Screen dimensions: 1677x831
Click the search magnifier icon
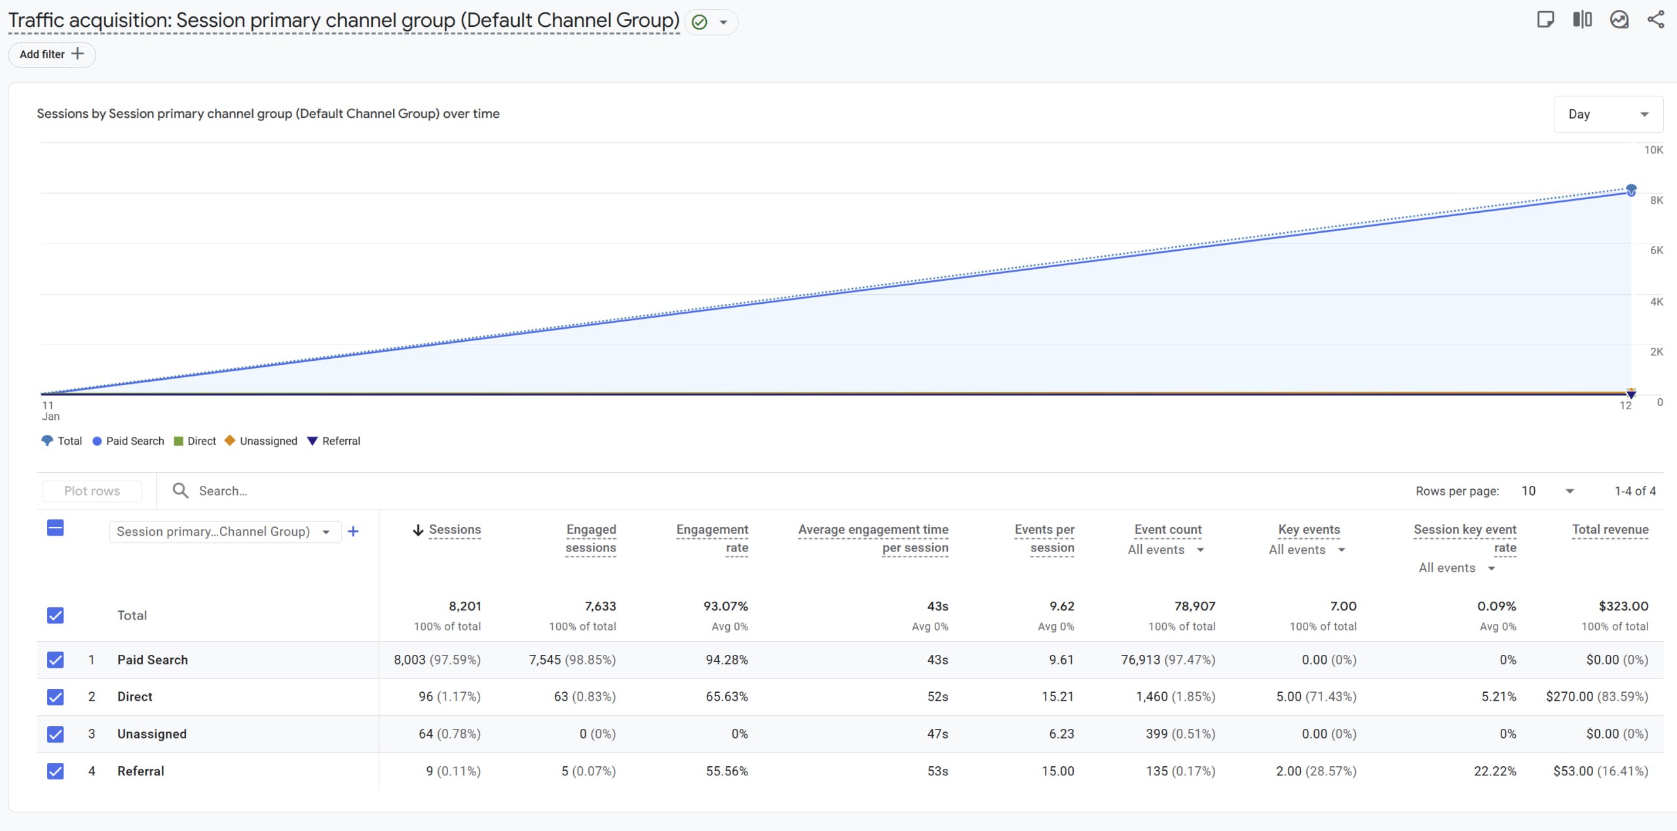tap(180, 490)
